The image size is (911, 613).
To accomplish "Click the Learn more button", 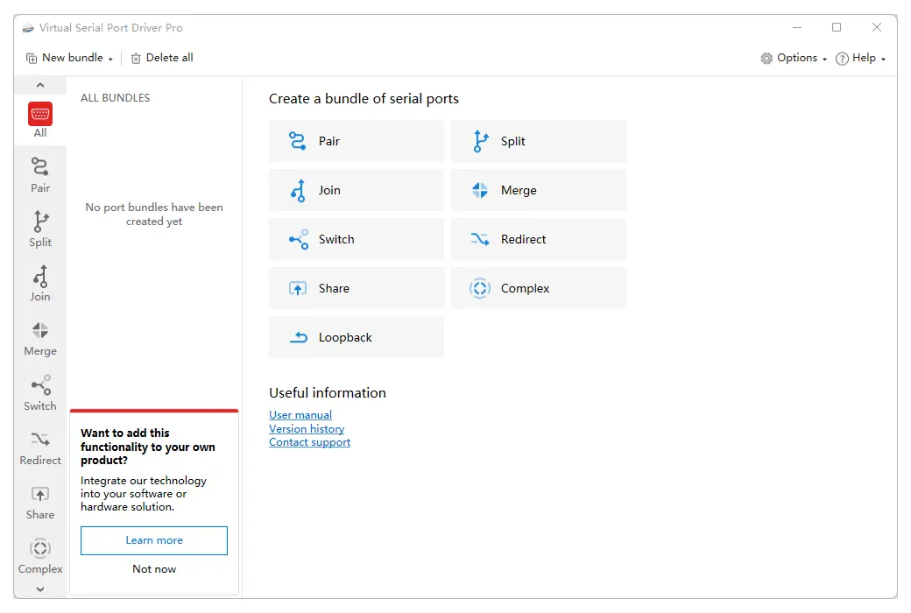I will pyautogui.click(x=154, y=540).
